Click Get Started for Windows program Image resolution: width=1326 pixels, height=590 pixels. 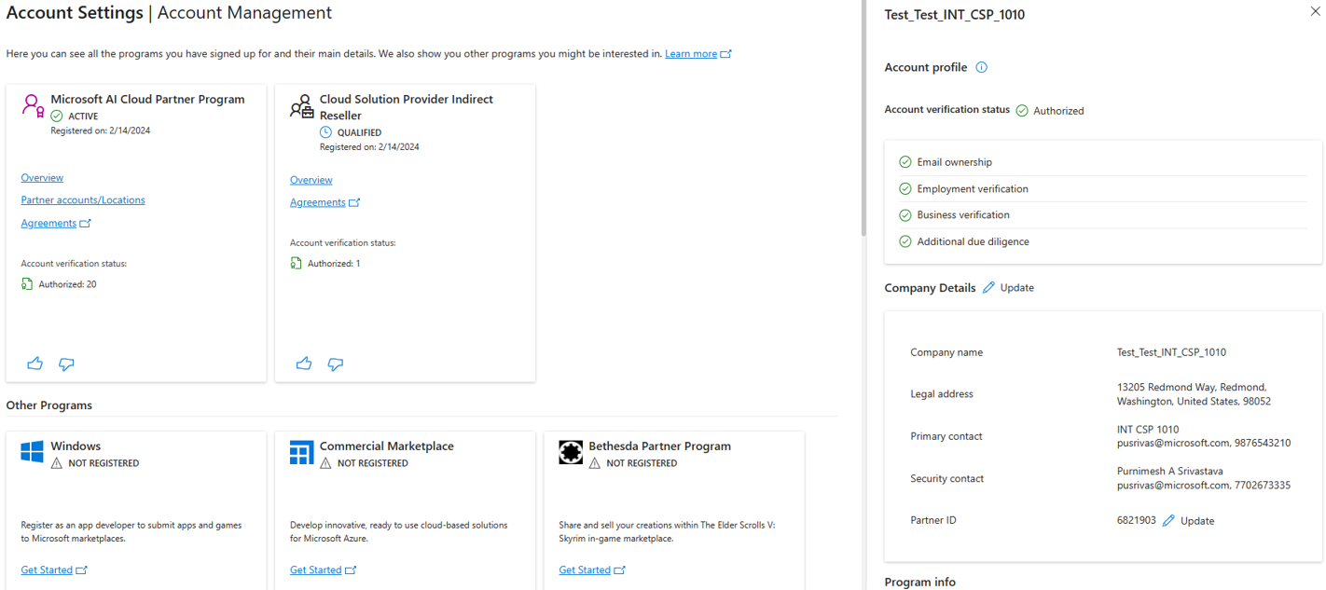pos(47,570)
